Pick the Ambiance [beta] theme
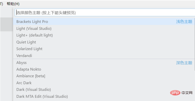 pos(31,76)
